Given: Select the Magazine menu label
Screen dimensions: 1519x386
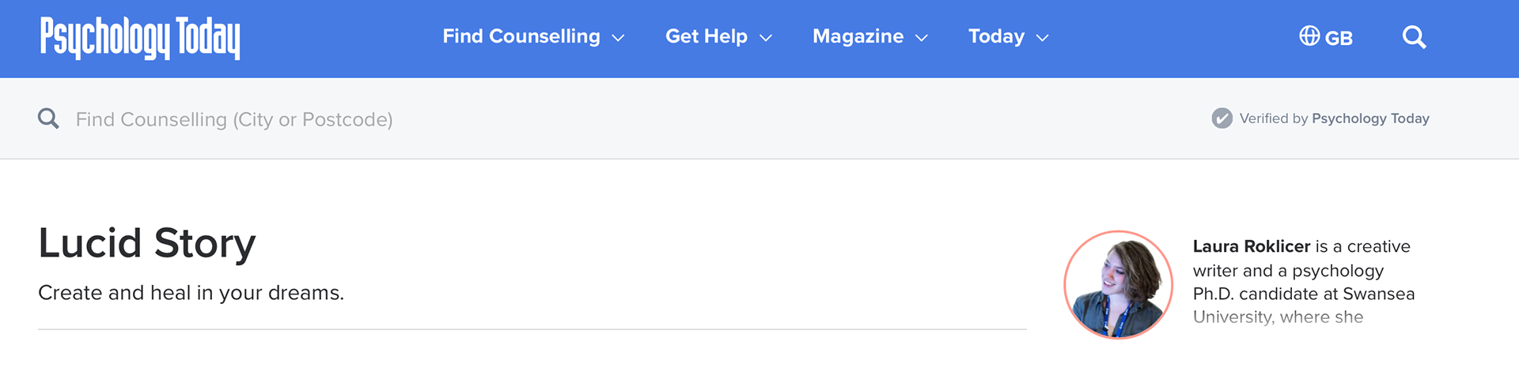Looking at the screenshot, I should click(x=858, y=36).
